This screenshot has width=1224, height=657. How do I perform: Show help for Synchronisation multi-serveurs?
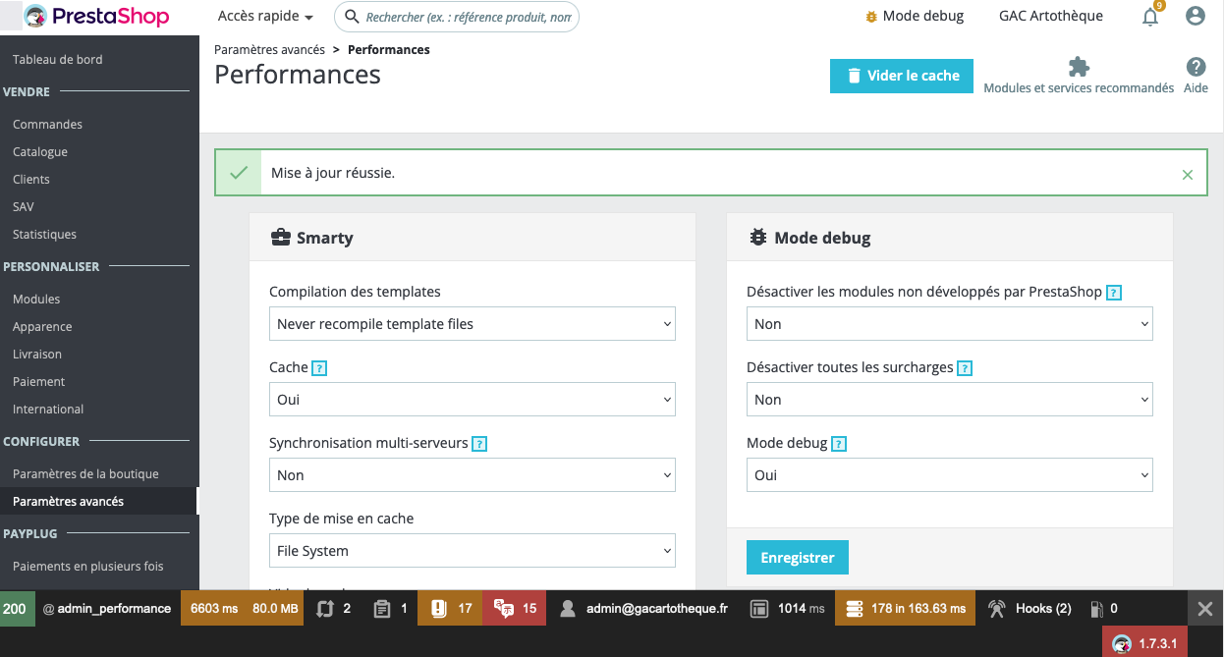pyautogui.click(x=479, y=444)
